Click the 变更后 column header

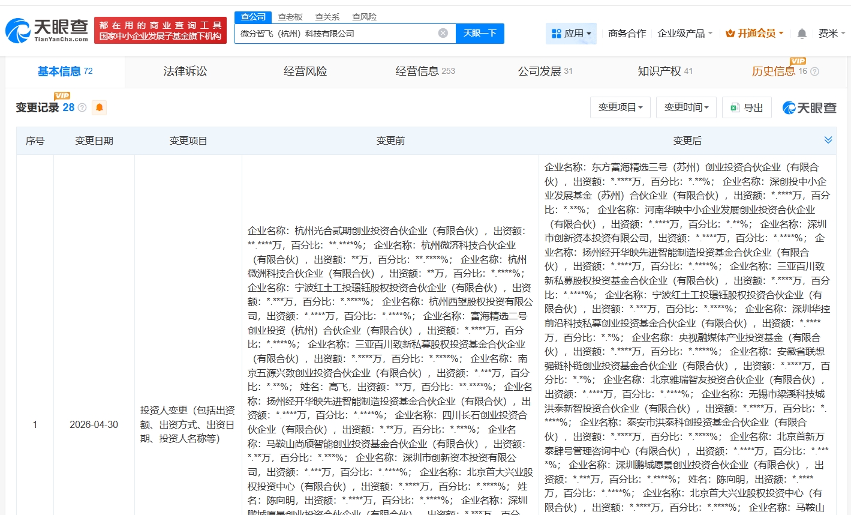pyautogui.click(x=687, y=140)
